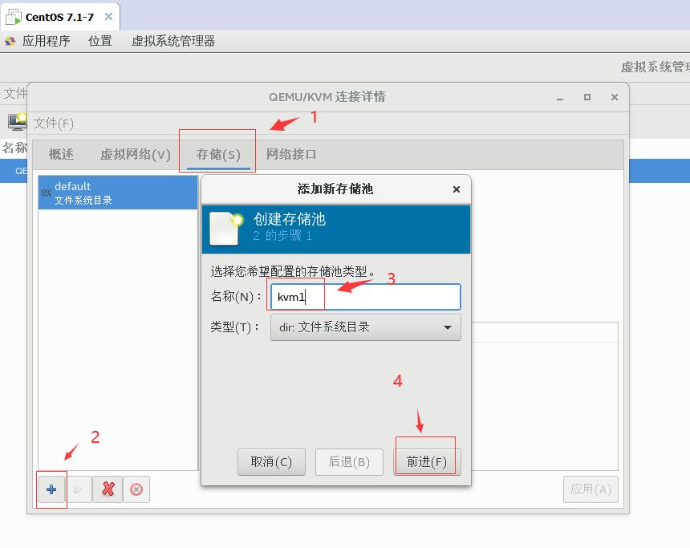Click the 应用(A) apply button

tap(590, 489)
